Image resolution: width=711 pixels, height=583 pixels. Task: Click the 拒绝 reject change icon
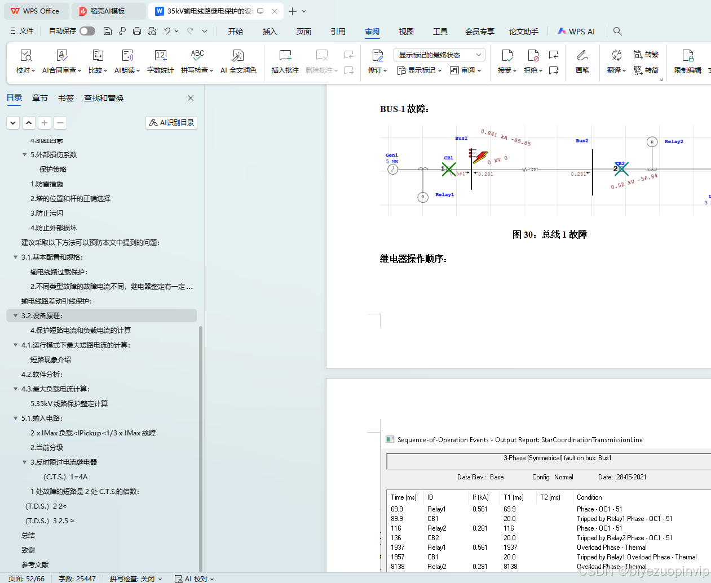533,56
